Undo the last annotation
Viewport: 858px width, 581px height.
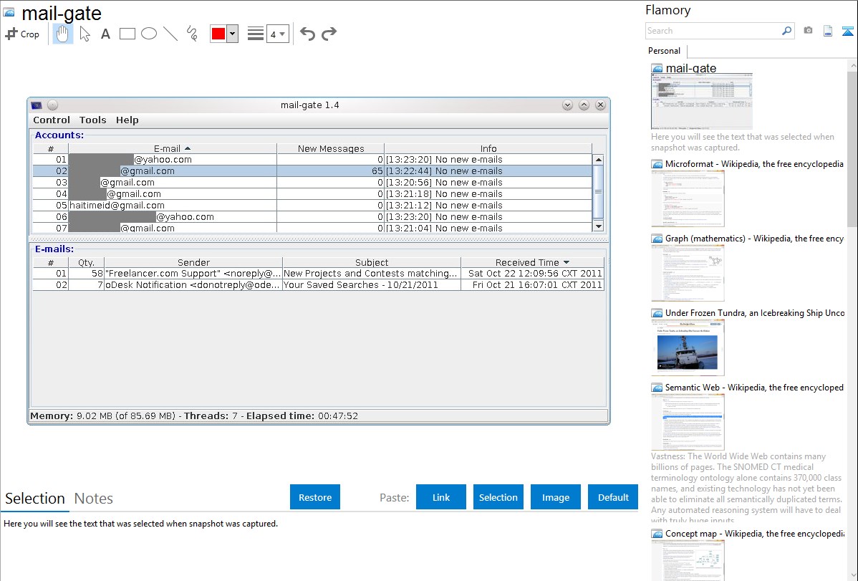coord(307,34)
